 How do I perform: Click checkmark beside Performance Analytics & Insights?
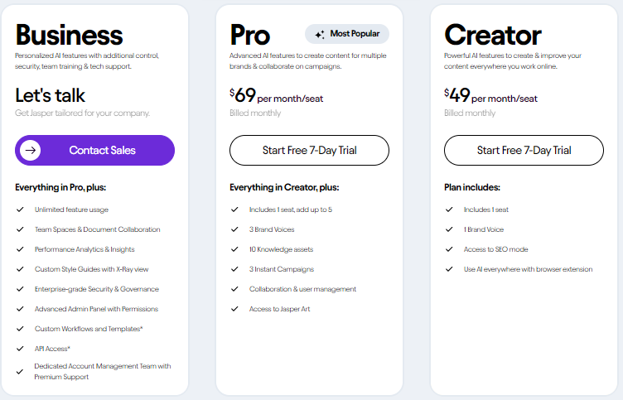[19, 249]
